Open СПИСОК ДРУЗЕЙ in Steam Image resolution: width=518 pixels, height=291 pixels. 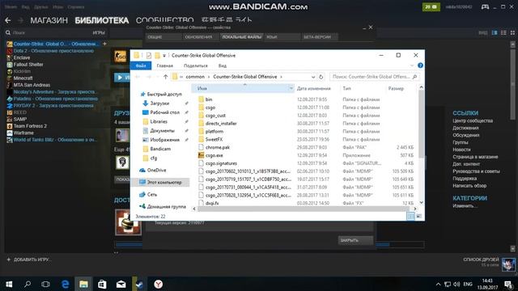481,259
